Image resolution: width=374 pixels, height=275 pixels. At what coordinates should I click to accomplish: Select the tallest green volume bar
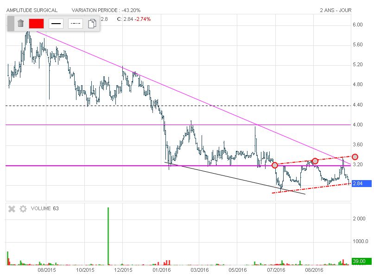108,236
